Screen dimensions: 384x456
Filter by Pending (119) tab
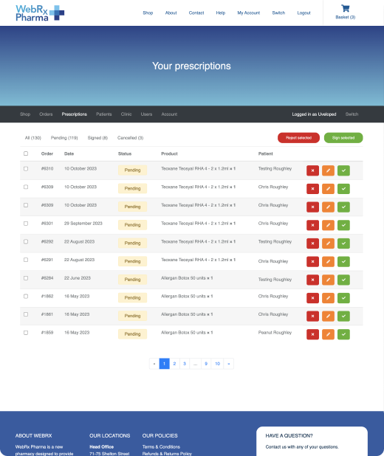click(64, 138)
